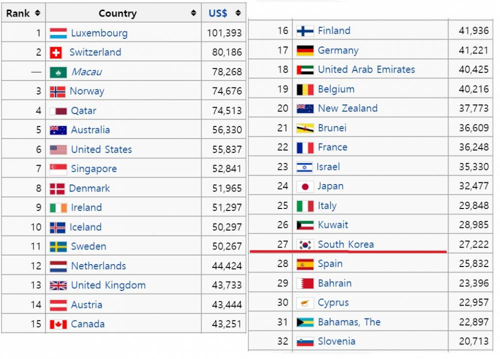500x359 pixels.
Task: Click the Bahrain flag icon
Action: click(x=305, y=283)
